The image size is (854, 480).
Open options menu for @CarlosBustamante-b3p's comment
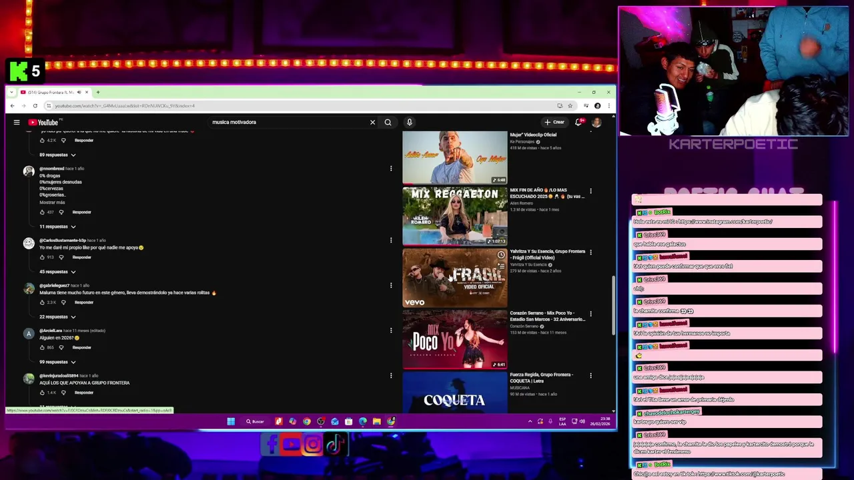(x=391, y=240)
